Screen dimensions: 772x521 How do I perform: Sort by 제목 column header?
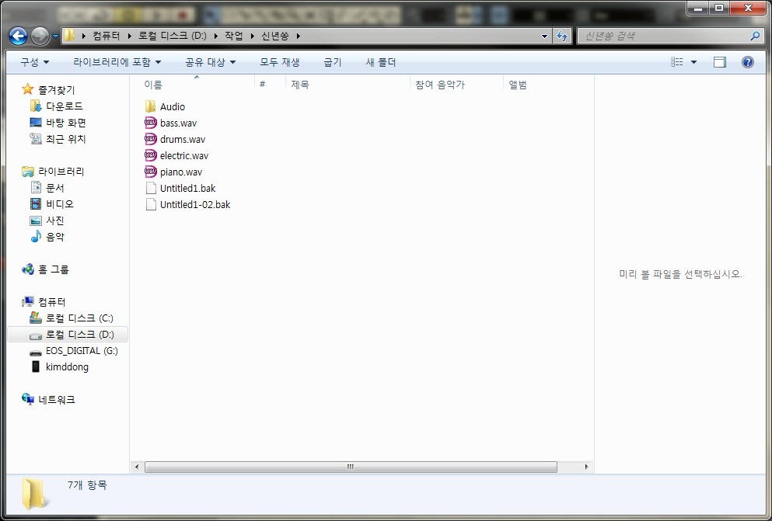click(x=300, y=85)
